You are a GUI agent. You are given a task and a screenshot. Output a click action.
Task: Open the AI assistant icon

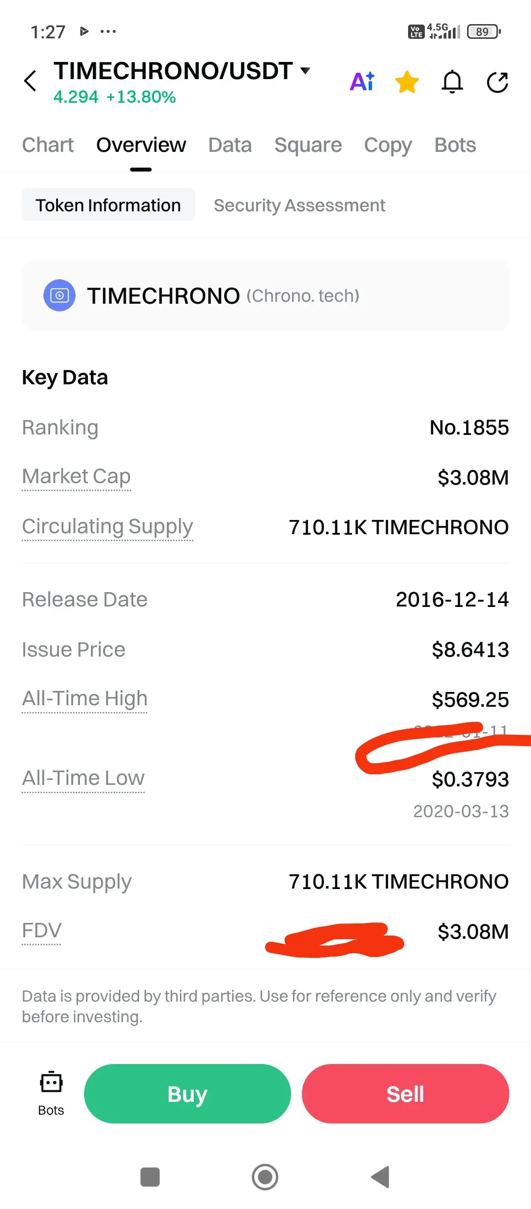[x=362, y=82]
